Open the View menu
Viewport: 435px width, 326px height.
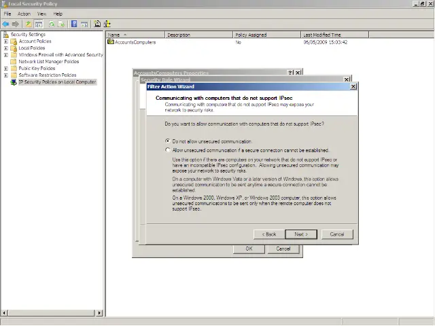[42, 14]
